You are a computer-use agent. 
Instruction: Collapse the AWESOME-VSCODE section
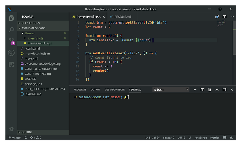tap(43, 28)
